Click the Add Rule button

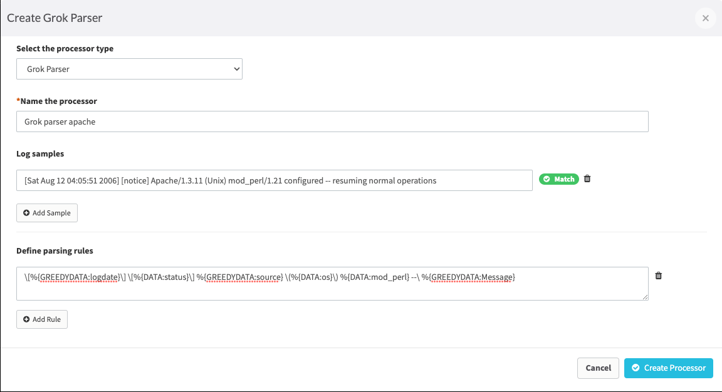click(x=42, y=319)
